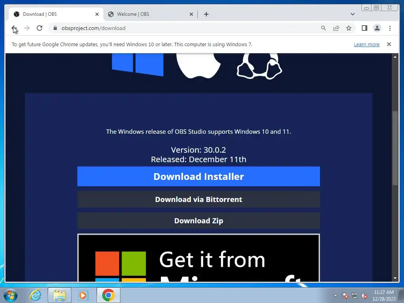This screenshot has height=303, width=404.
Task: Open the network status tray icon
Action: tap(355, 296)
